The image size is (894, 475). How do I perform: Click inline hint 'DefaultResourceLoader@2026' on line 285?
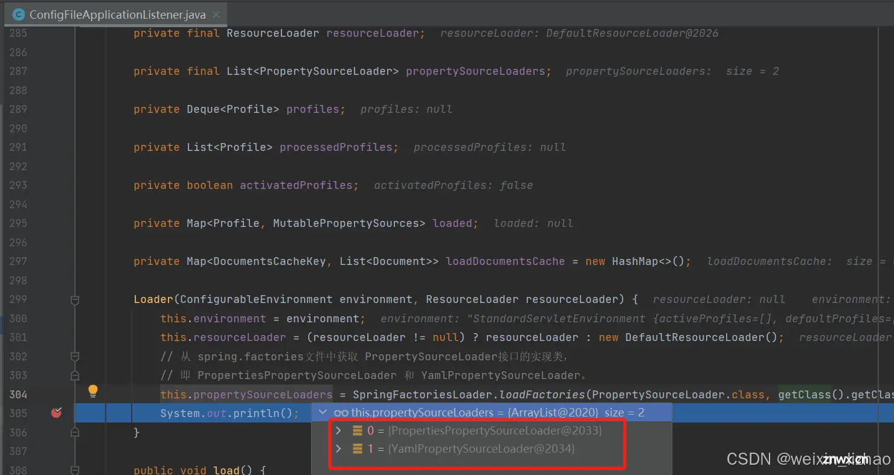tap(632, 33)
